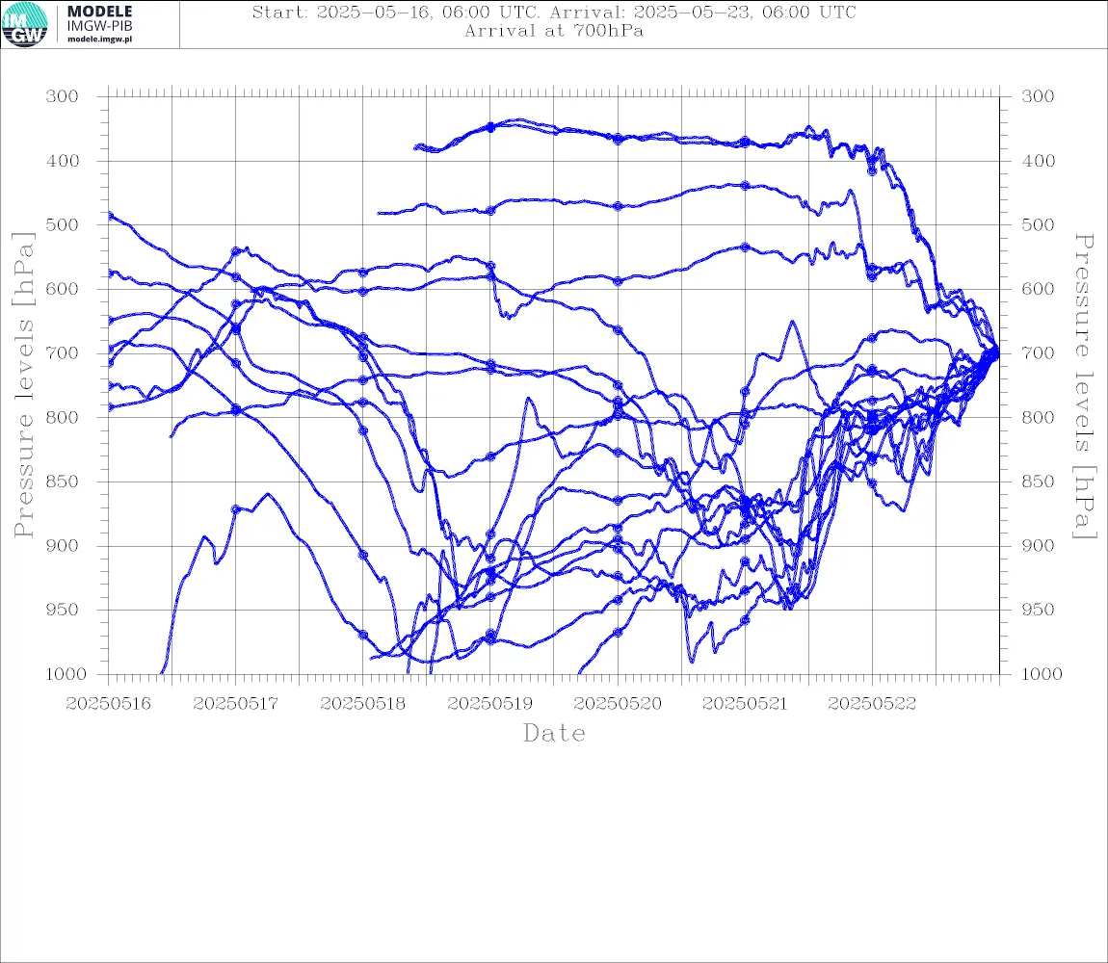Click the left 'Pressure levels [hPa]' axis title
1108x963 pixels.
[23, 385]
